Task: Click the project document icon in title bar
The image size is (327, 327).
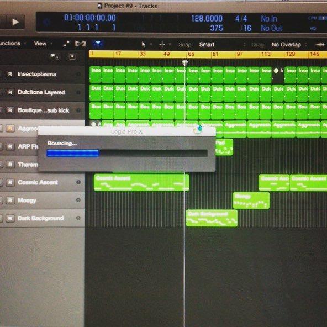Action: coord(99,6)
